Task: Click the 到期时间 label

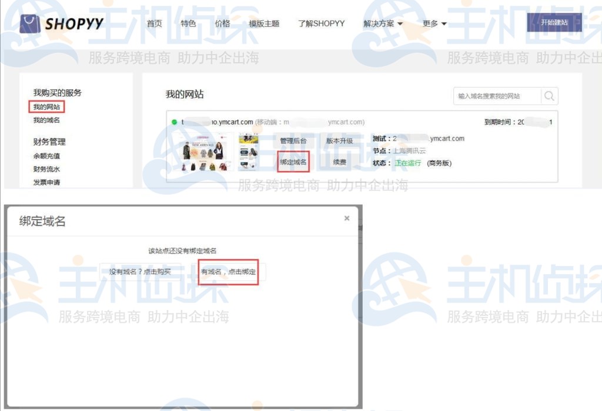Action: click(x=500, y=122)
